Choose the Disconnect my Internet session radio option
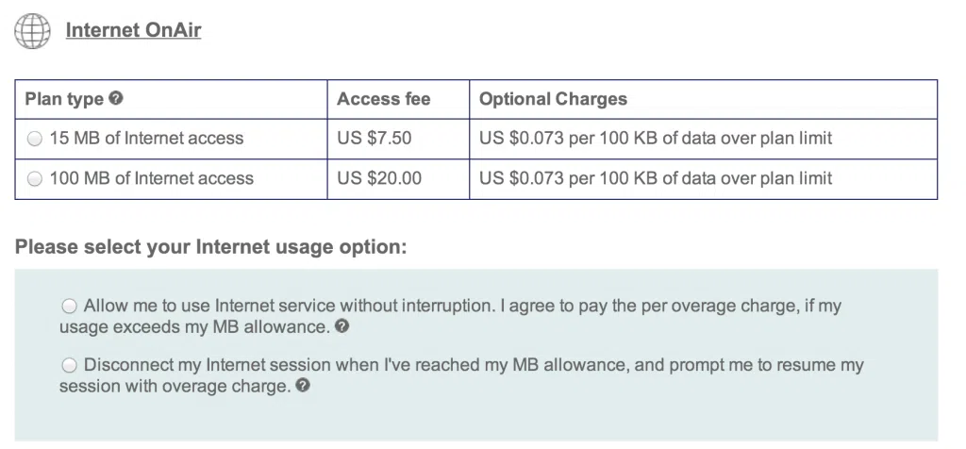The height and width of the screenshot is (449, 966). [x=70, y=365]
